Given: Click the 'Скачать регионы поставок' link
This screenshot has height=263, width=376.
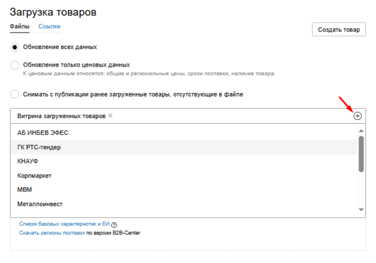Looking at the screenshot, I should [52, 233].
